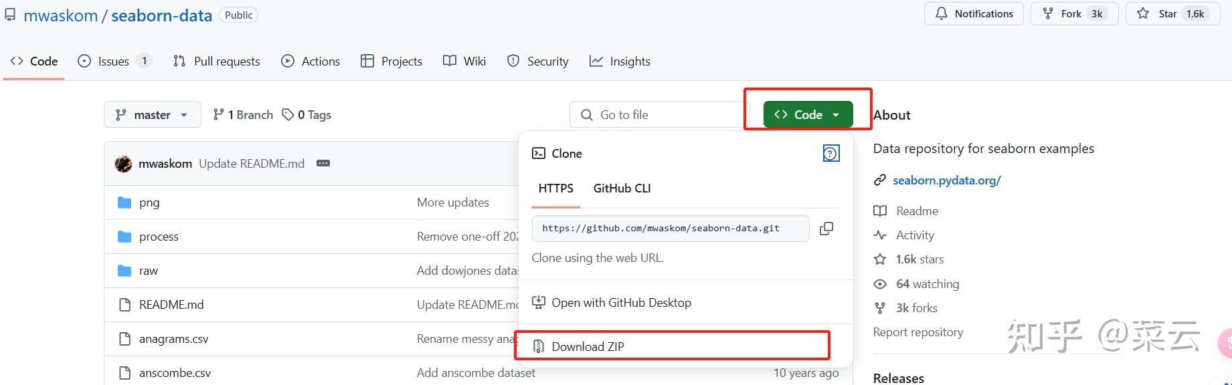Switch to the GitHub CLI tab
Viewport: 1232px width, 385px height.
[x=622, y=188]
